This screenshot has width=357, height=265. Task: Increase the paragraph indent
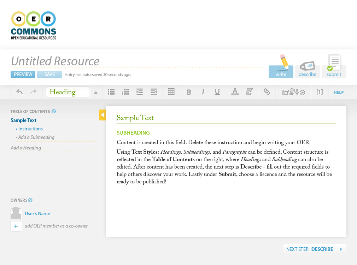tap(140, 92)
